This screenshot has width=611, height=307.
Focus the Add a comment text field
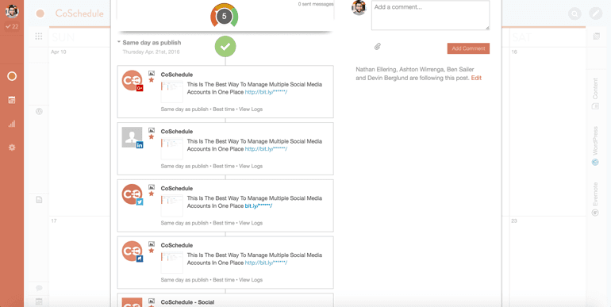pos(430,15)
